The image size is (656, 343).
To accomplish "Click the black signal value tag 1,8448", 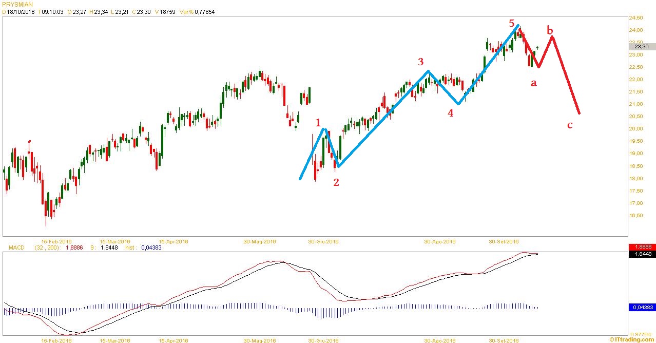I will [x=641, y=254].
